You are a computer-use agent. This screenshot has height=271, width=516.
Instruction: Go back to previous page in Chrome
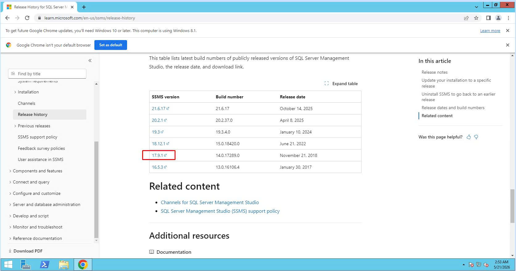pos(7,18)
